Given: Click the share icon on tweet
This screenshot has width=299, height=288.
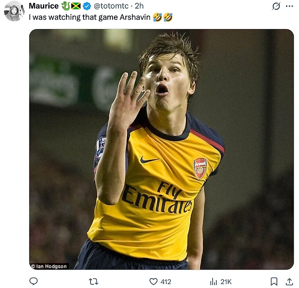Looking at the screenshot, I should pyautogui.click(x=289, y=281).
